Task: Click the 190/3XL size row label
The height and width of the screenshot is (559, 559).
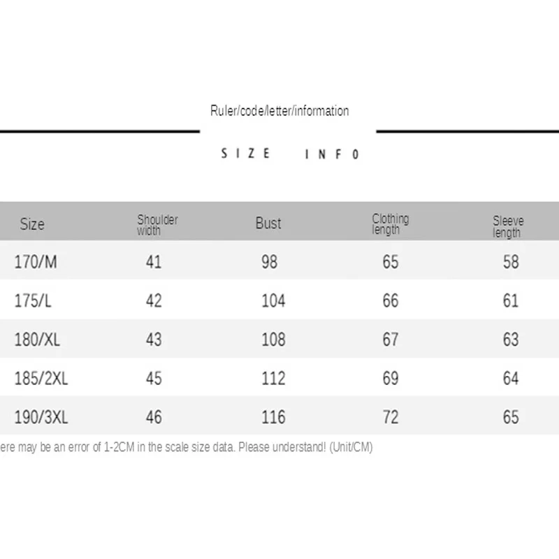Action: point(41,418)
